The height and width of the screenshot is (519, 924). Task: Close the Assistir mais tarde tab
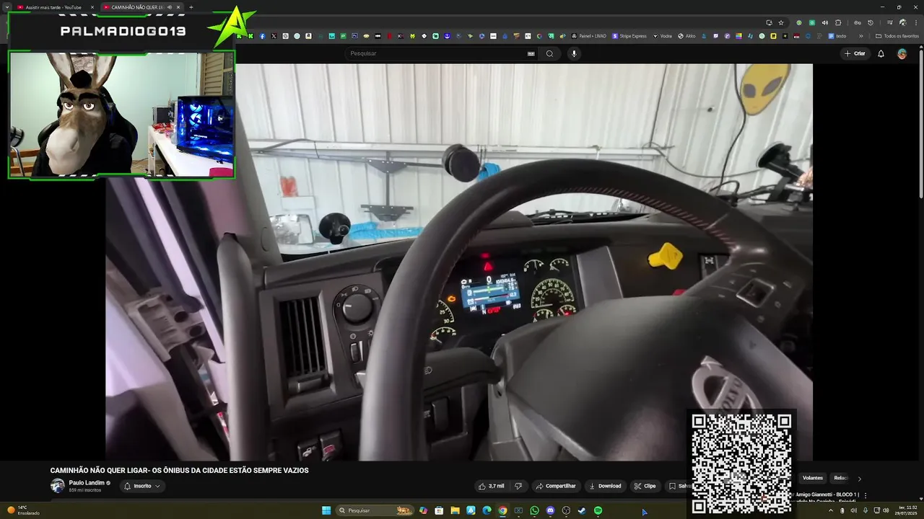tap(92, 7)
